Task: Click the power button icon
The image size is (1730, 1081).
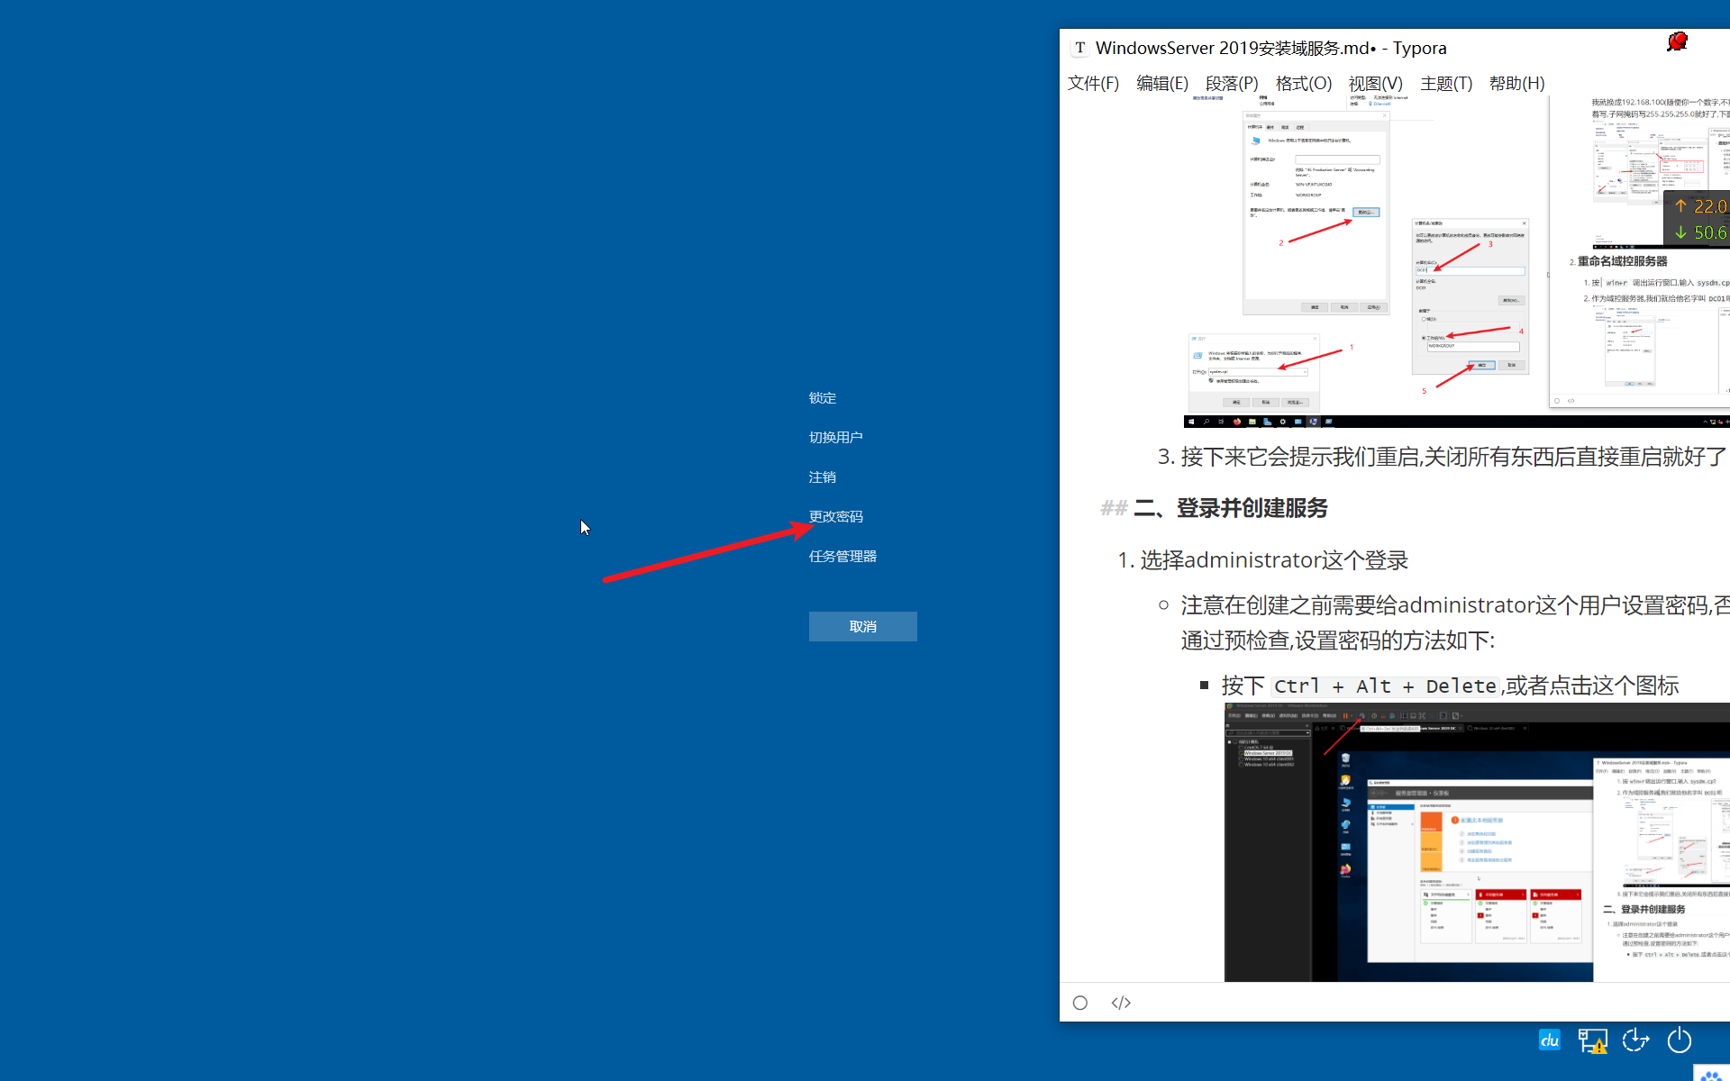Action: pyautogui.click(x=1680, y=1040)
